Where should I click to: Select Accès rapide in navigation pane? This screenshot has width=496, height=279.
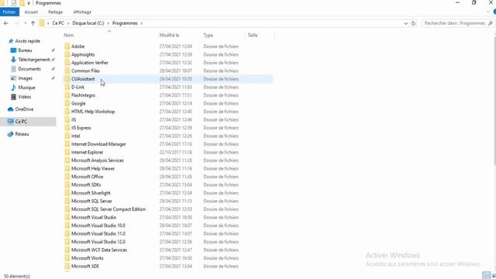tap(28, 41)
